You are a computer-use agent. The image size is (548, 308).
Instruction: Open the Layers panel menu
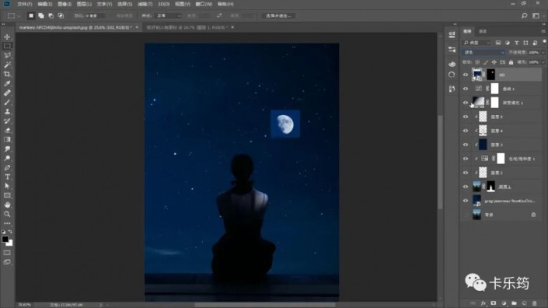(543, 31)
